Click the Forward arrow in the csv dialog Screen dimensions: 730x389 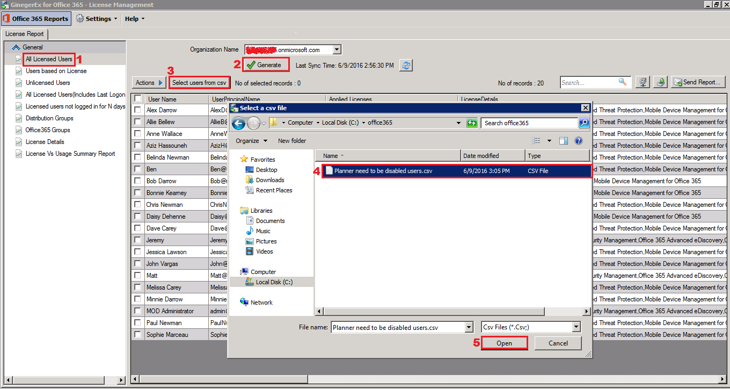click(x=253, y=123)
